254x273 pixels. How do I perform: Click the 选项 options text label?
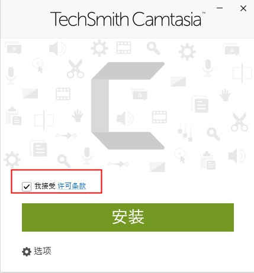click(x=43, y=251)
